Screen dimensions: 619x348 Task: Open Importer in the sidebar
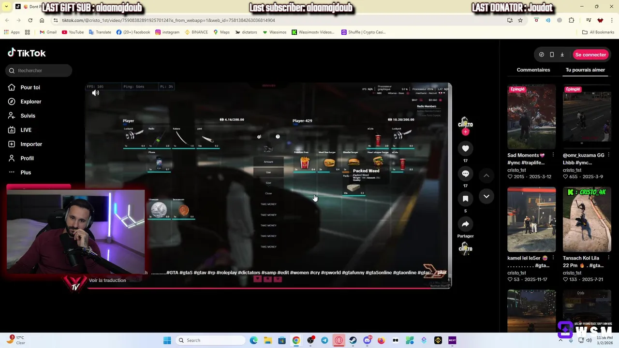(31, 144)
